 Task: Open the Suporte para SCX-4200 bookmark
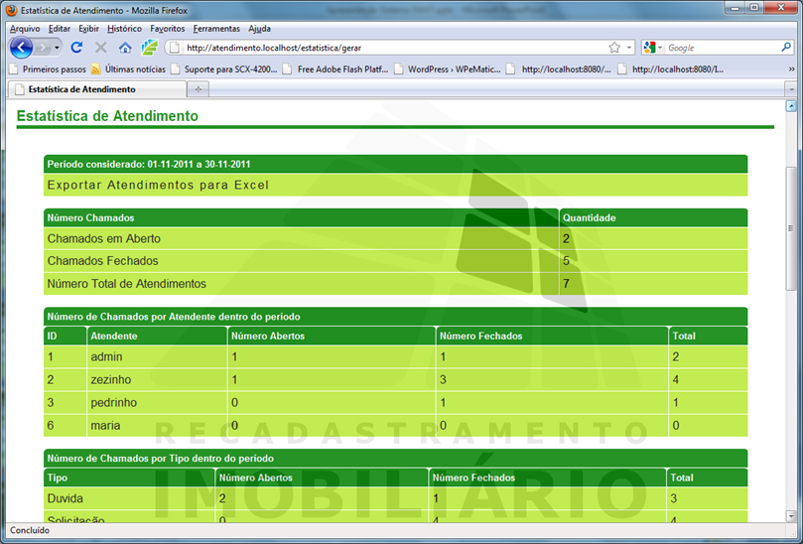point(224,69)
